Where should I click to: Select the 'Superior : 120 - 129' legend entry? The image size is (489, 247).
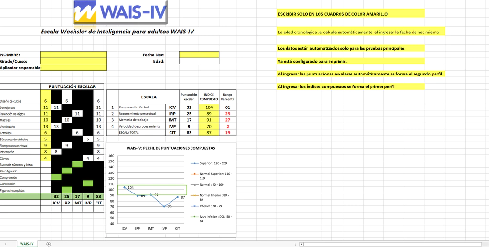tap(213, 163)
